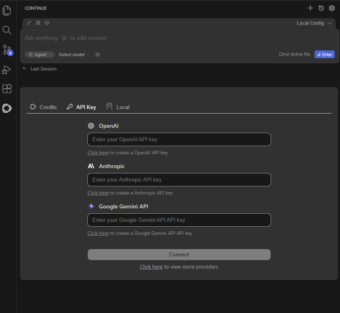
Task: Expand the Local Config dropdown
Action: tap(314, 23)
